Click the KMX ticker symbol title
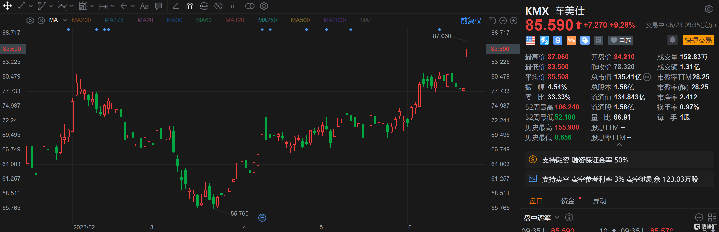This screenshot has height=232, width=719. [x=537, y=11]
